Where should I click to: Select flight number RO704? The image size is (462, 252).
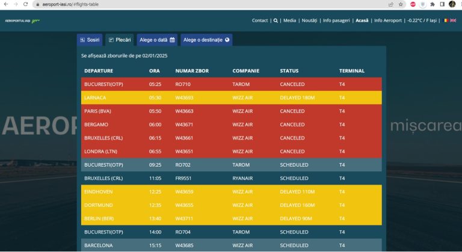click(x=183, y=232)
